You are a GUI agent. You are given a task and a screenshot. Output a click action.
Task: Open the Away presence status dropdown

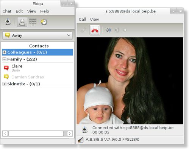(37, 35)
